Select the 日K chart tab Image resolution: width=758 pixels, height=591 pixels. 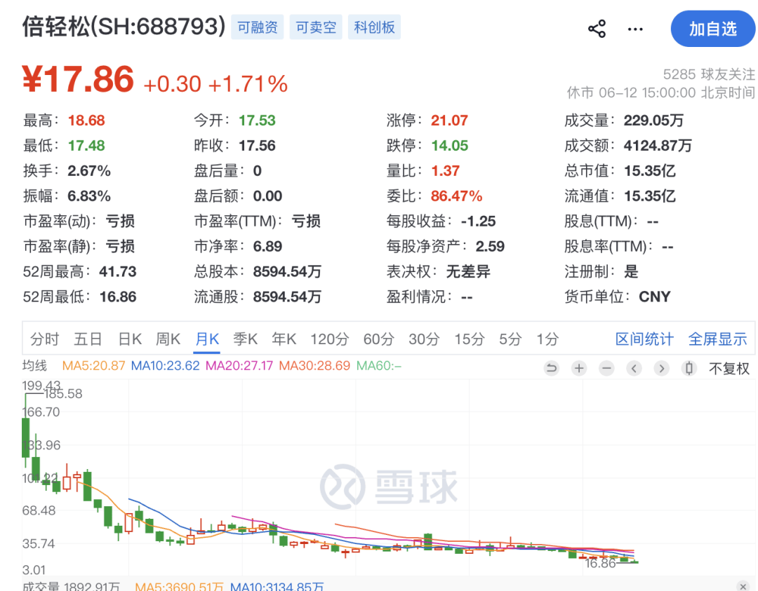click(130, 339)
